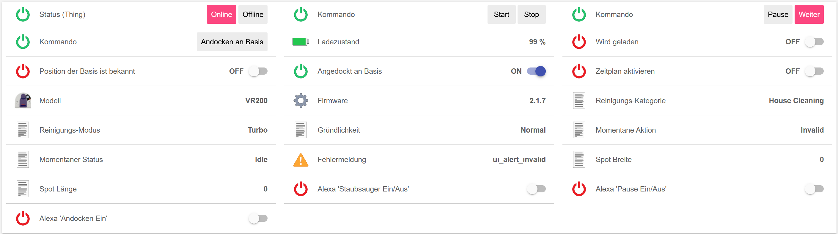Screen dimensions: 838x234
Task: Enable the Zeitplan aktivieren switch
Action: (814, 71)
